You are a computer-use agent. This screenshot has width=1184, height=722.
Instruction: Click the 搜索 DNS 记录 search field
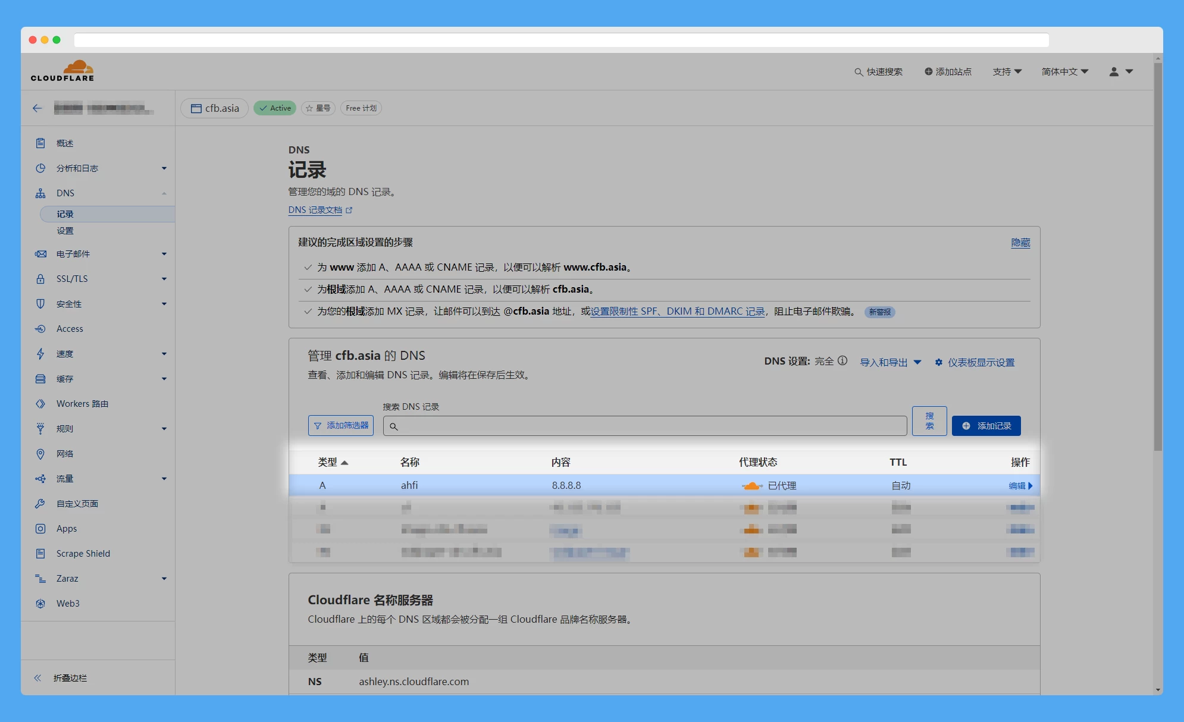[x=645, y=426]
